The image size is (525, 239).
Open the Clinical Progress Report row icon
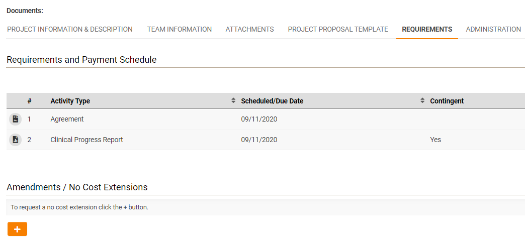click(x=16, y=140)
